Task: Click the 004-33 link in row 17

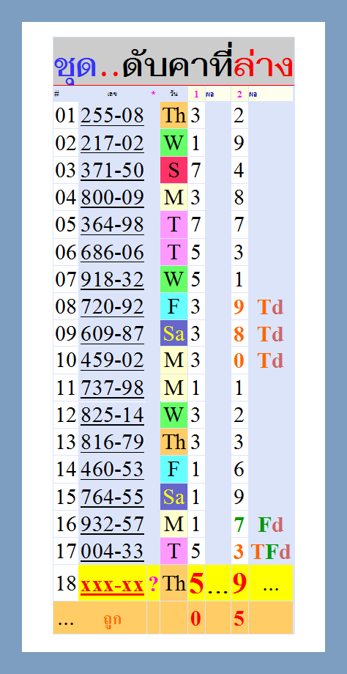Action: (x=112, y=551)
